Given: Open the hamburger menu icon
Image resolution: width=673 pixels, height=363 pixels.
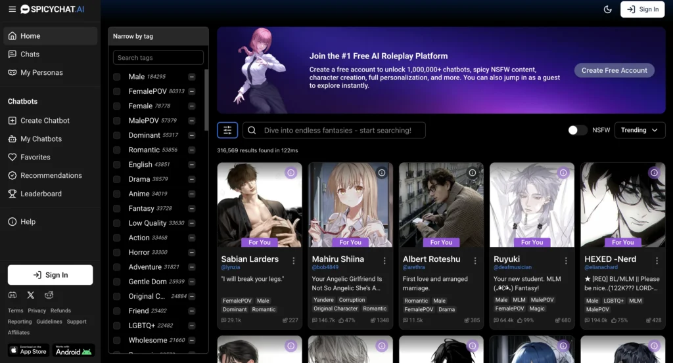Looking at the screenshot, I should click(x=12, y=9).
